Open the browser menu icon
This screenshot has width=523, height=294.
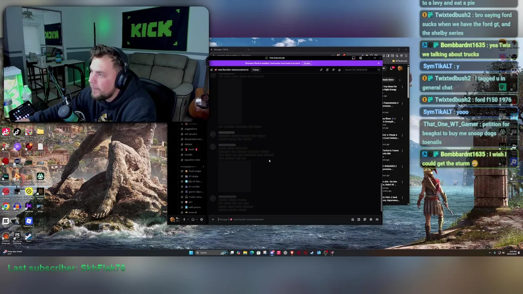pyautogui.click(x=406, y=56)
